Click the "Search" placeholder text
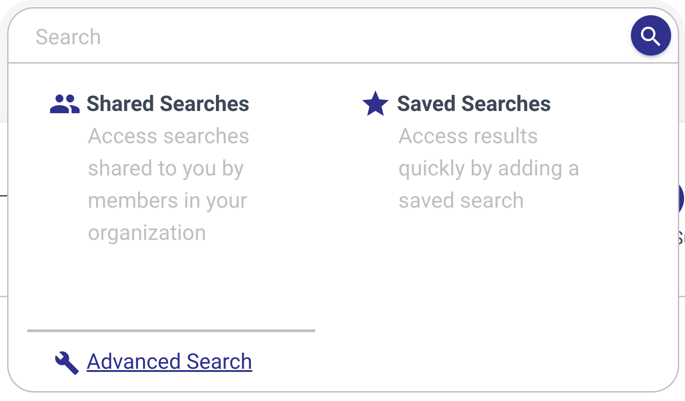 [68, 37]
